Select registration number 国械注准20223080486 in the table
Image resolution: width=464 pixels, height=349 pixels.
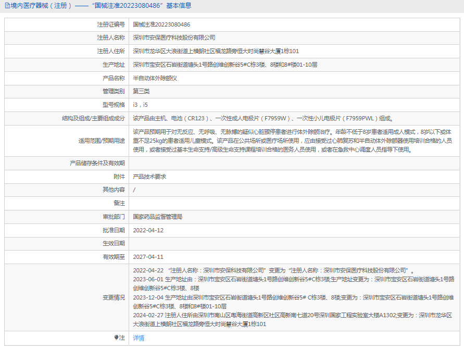coord(161,24)
